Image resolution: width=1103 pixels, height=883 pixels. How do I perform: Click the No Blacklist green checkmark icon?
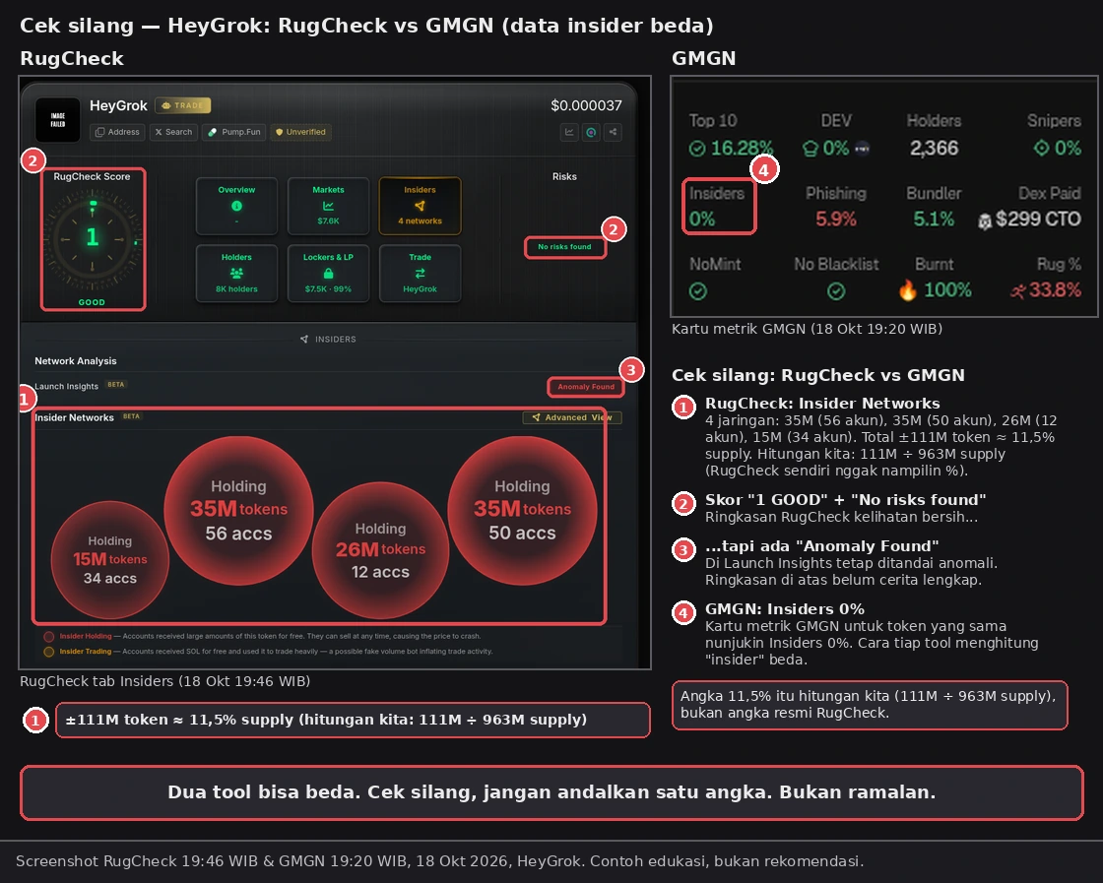[x=836, y=291]
